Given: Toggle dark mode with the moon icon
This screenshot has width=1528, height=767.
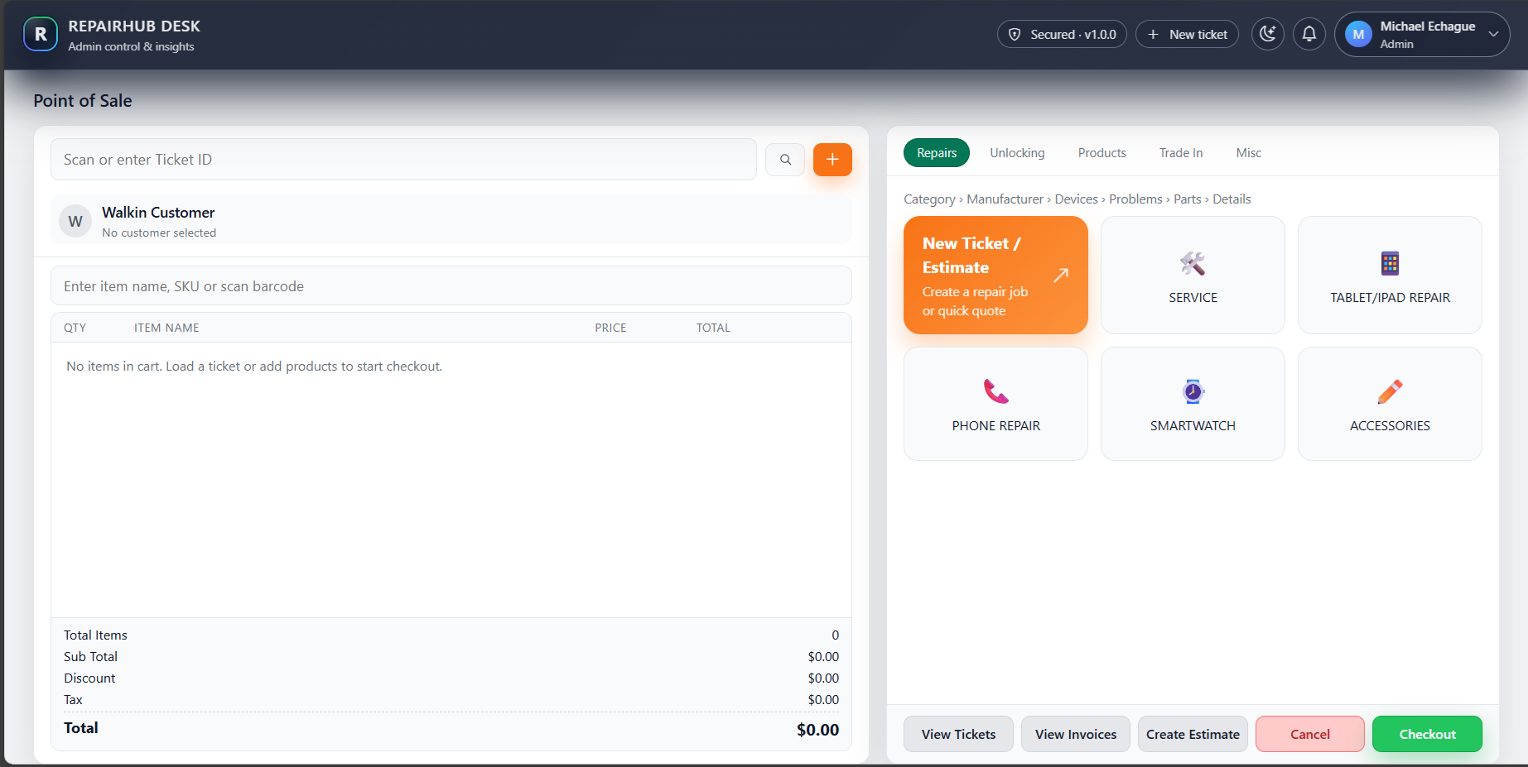Looking at the screenshot, I should 1267,34.
